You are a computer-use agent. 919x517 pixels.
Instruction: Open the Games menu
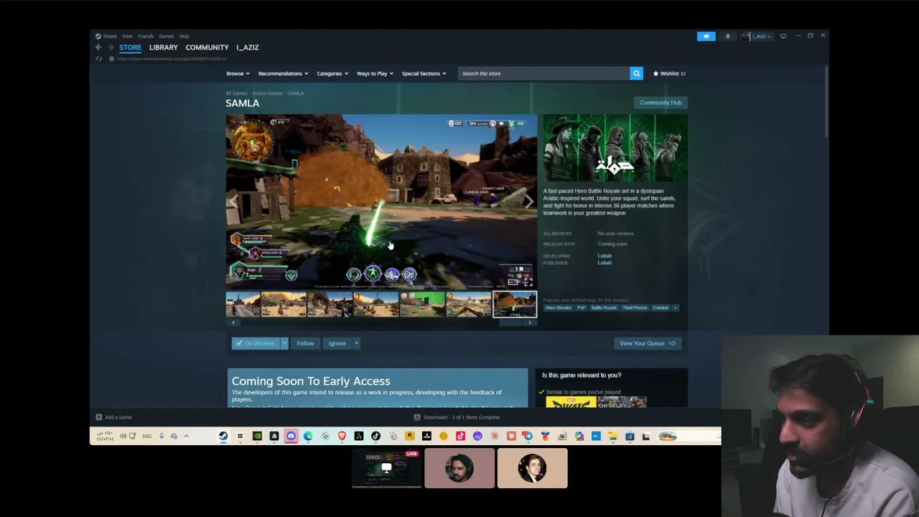(166, 36)
